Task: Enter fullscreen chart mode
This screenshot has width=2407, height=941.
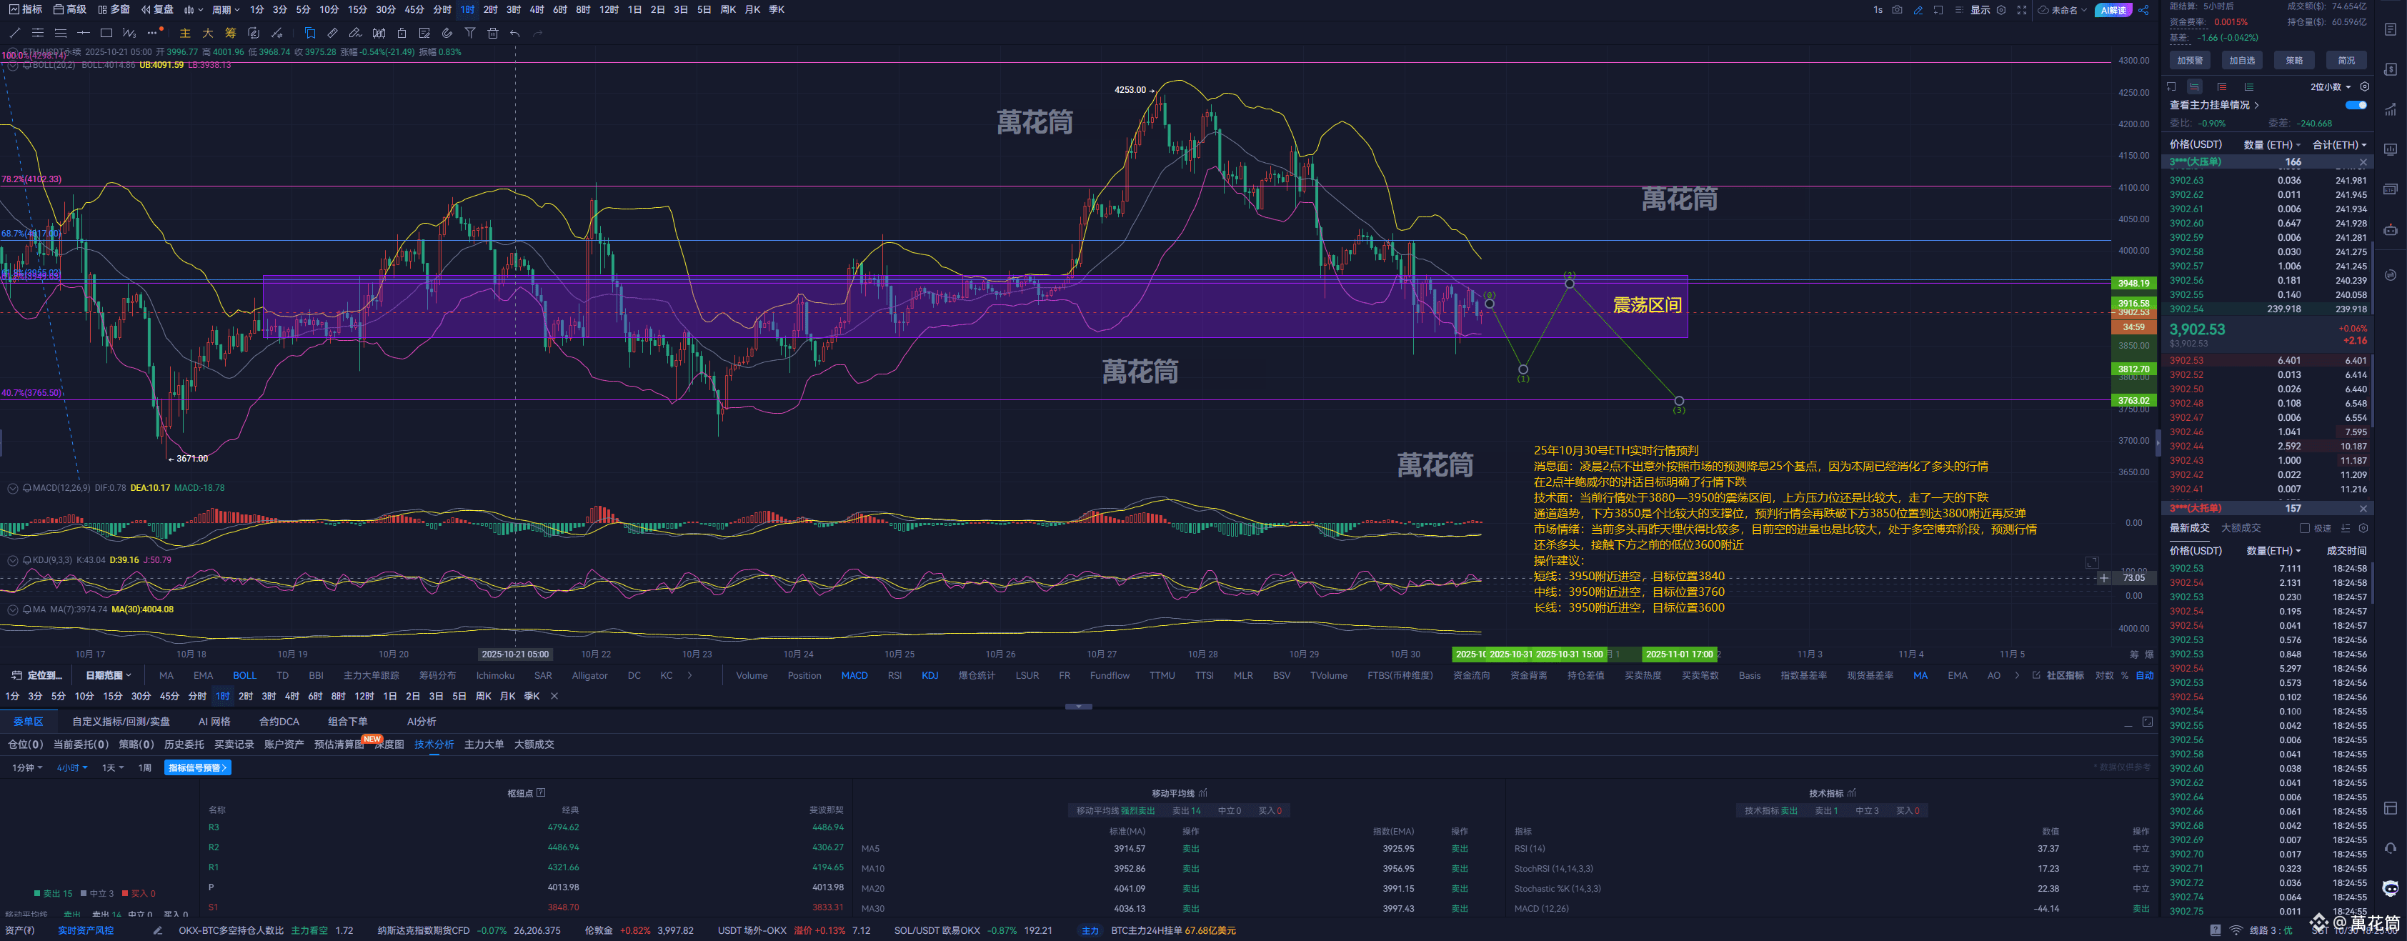Action: [2022, 9]
